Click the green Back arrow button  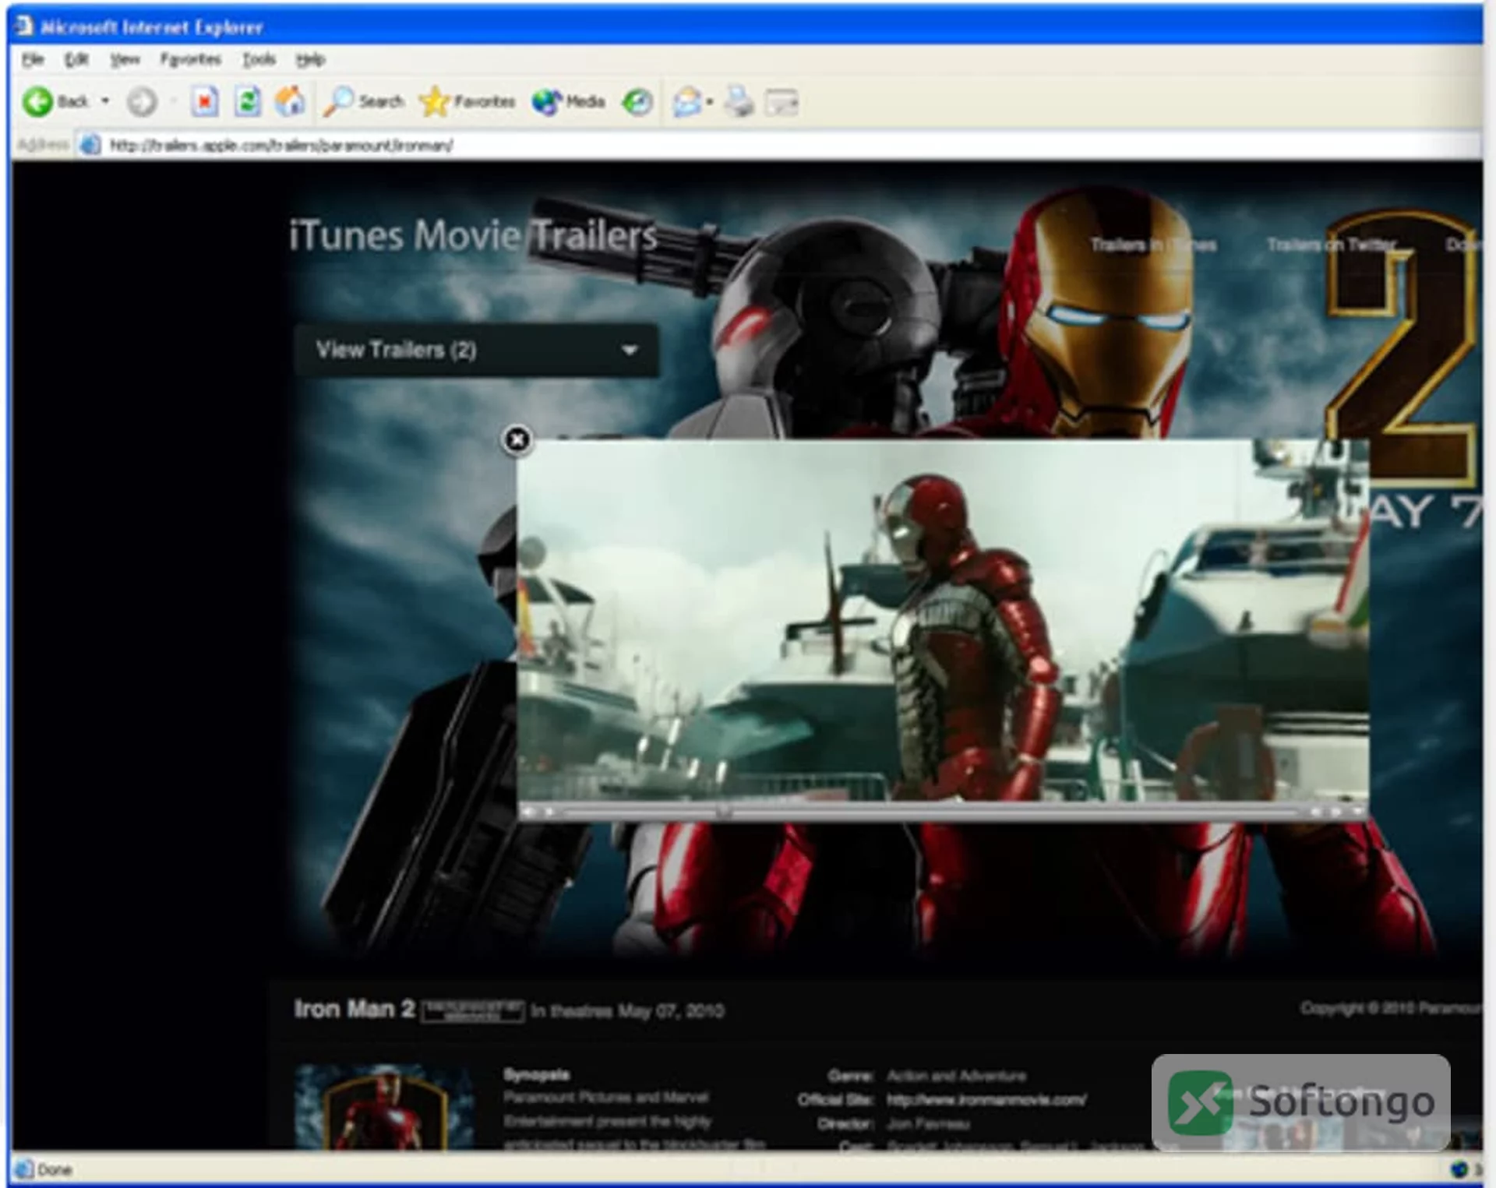coord(37,102)
